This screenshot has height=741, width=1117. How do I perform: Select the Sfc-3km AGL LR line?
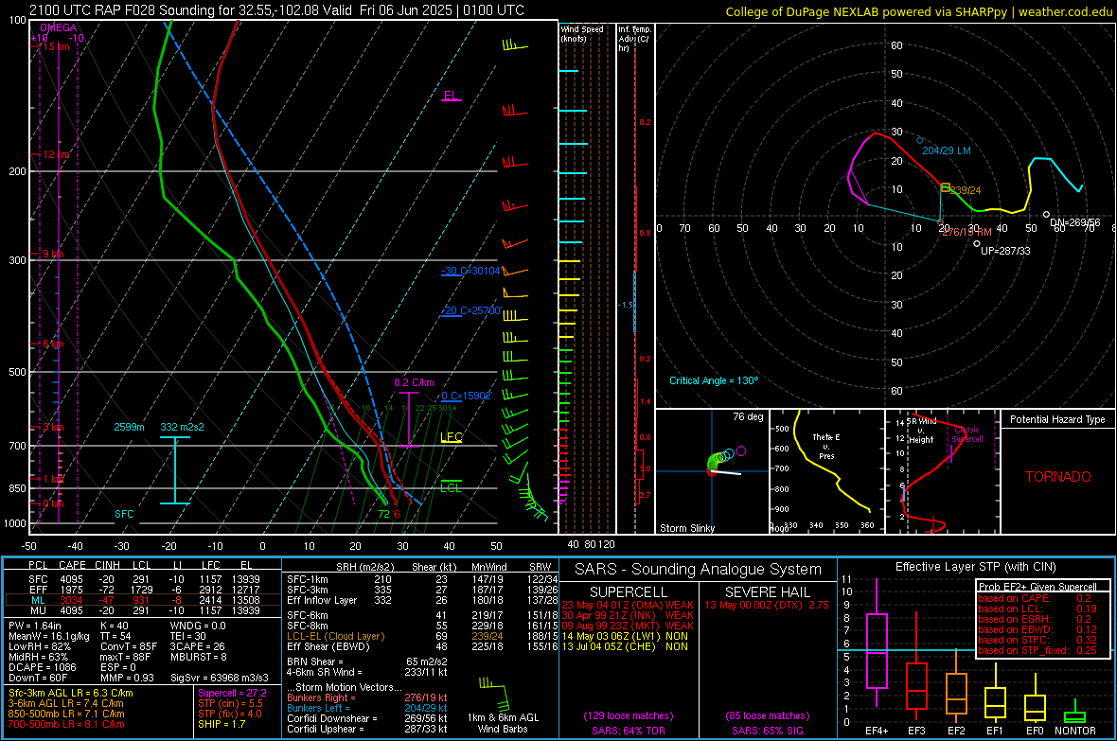pos(71,693)
